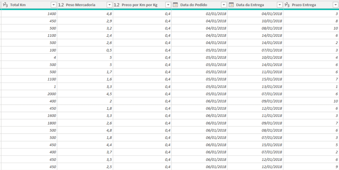Select Prazo Entrega cell showing 1

click(x=311, y=87)
